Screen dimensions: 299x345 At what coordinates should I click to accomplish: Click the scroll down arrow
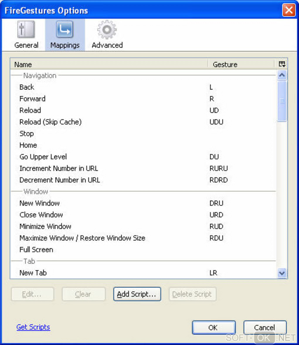pos(282,273)
